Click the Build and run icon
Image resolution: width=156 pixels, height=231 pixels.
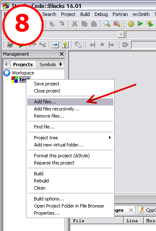click(x=150, y=24)
